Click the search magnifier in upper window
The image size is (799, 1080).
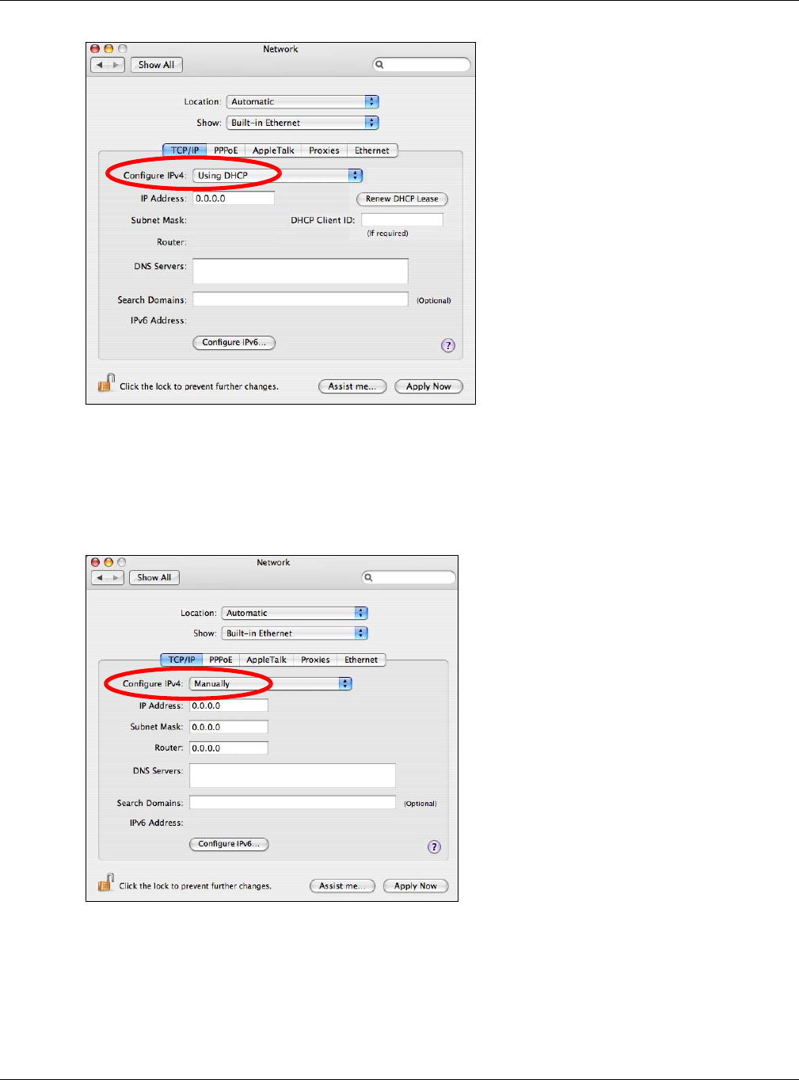tap(380, 65)
